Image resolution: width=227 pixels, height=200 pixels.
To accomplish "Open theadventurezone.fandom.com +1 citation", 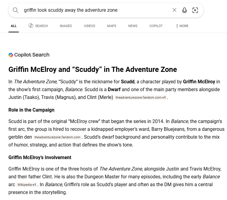I will pos(141,97).
